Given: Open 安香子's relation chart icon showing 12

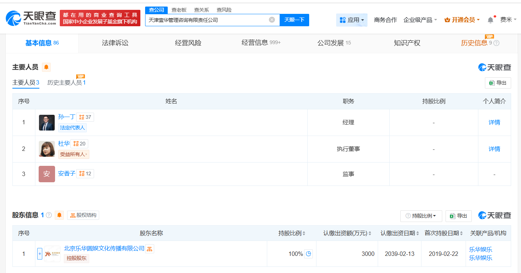Looking at the screenshot, I should [x=85, y=173].
